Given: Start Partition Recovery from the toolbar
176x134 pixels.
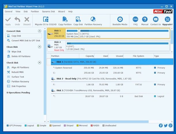Looking at the screenshot, I should (93, 21).
